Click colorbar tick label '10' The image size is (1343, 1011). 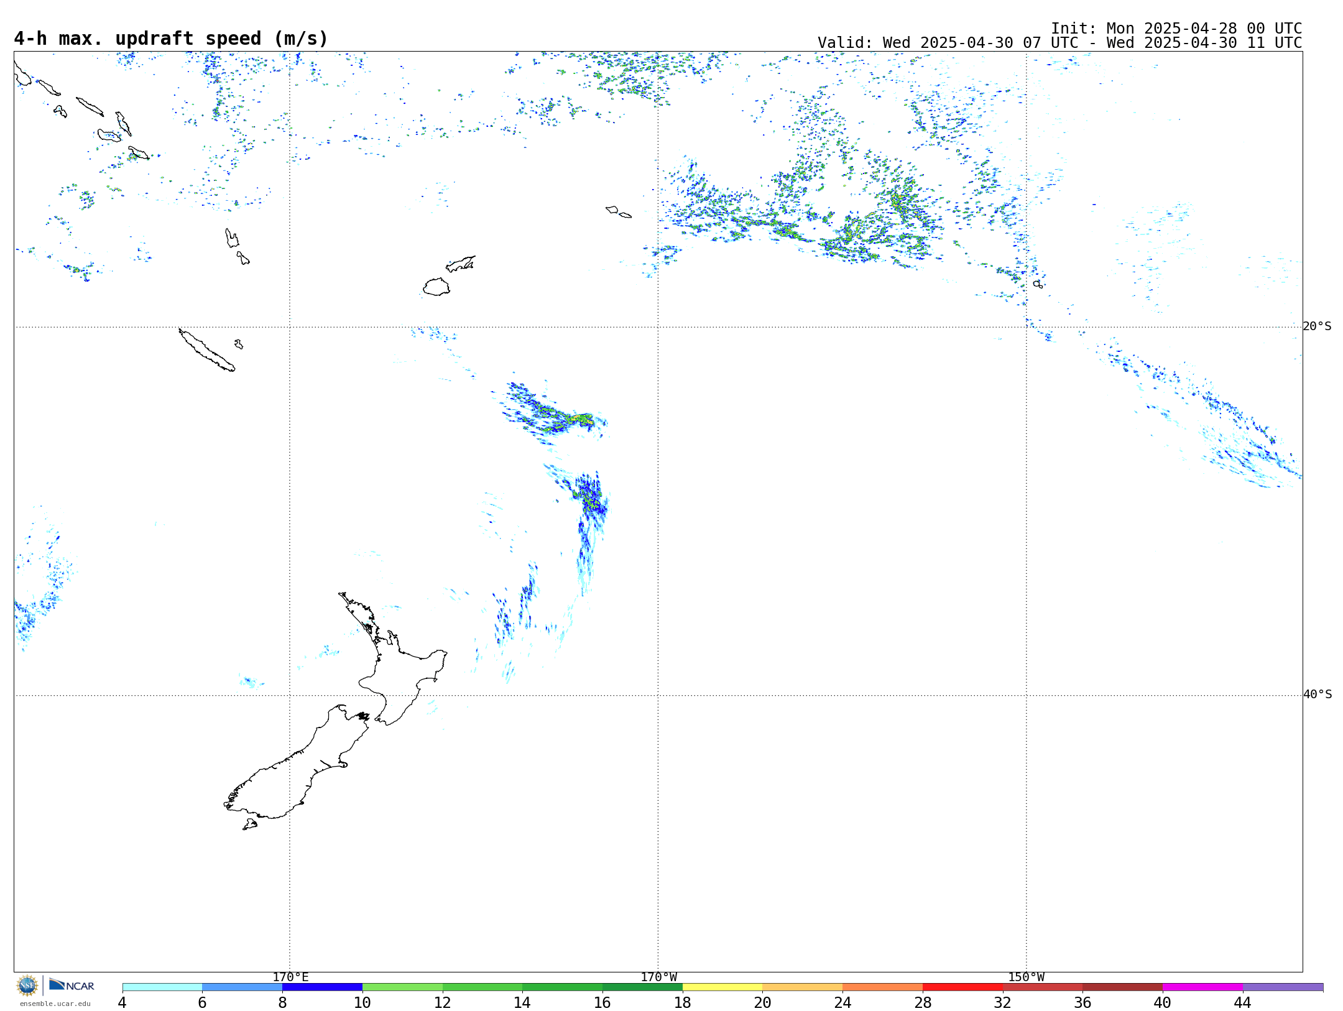click(362, 1003)
